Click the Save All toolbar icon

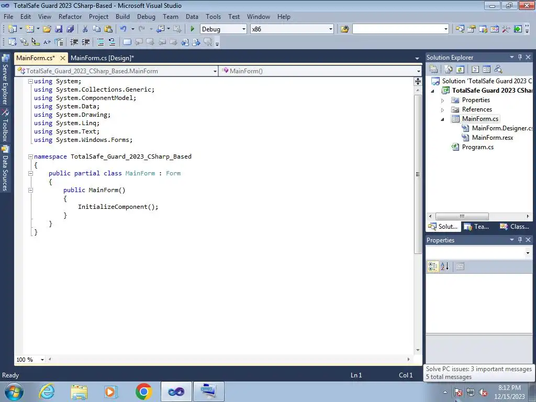click(70, 29)
